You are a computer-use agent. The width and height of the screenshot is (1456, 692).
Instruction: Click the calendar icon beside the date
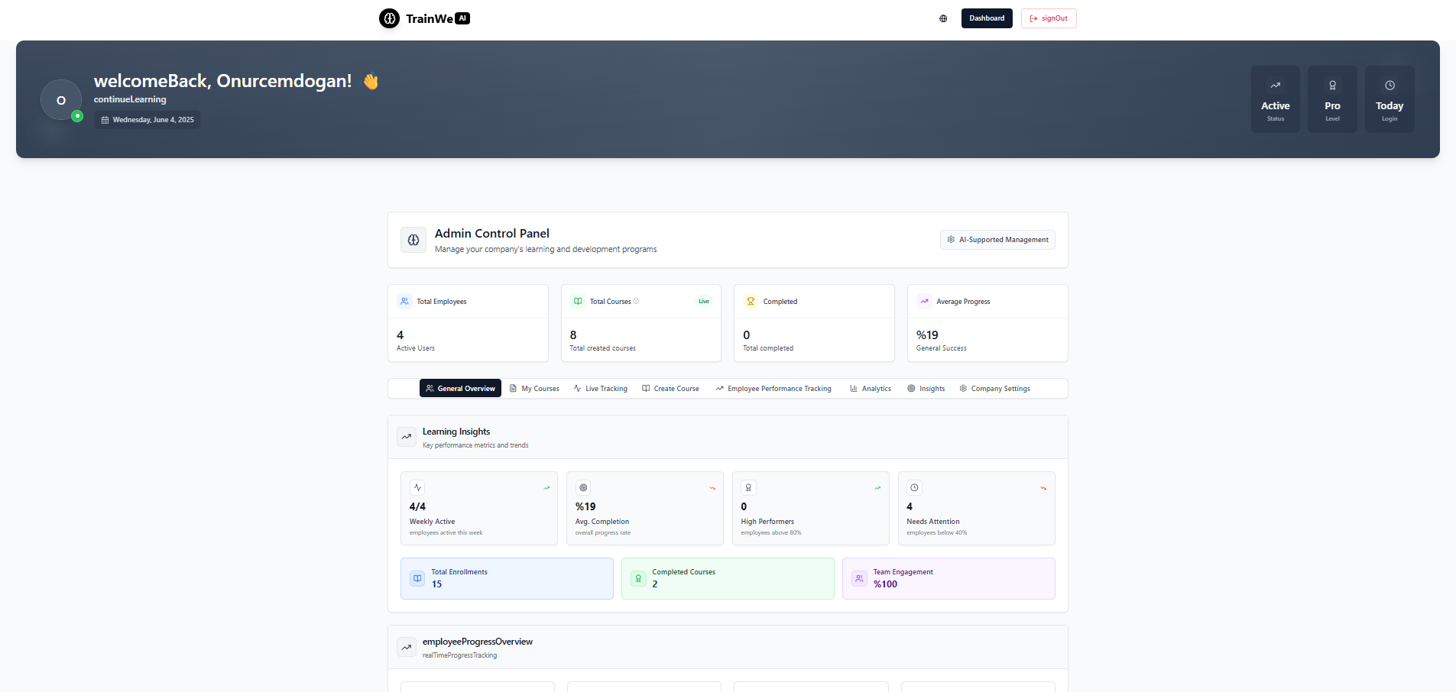[x=105, y=120]
